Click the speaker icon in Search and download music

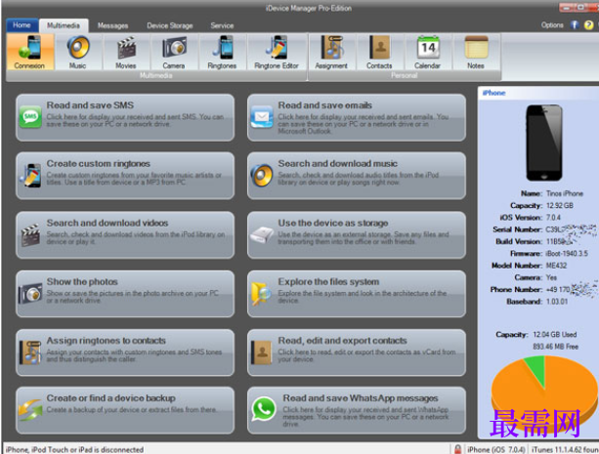point(262,176)
